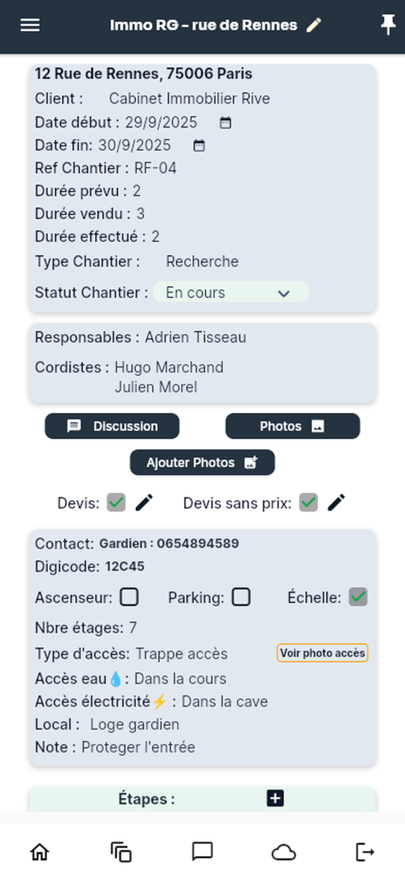Toggle the Devis checkbox
Image resolution: width=405 pixels, height=877 pixels.
click(116, 503)
